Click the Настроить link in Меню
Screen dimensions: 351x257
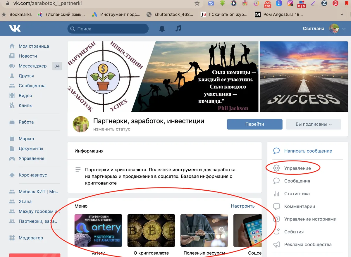pos(243,206)
